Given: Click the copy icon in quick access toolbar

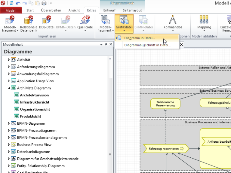Looking at the screenshot, I should pos(31,3).
